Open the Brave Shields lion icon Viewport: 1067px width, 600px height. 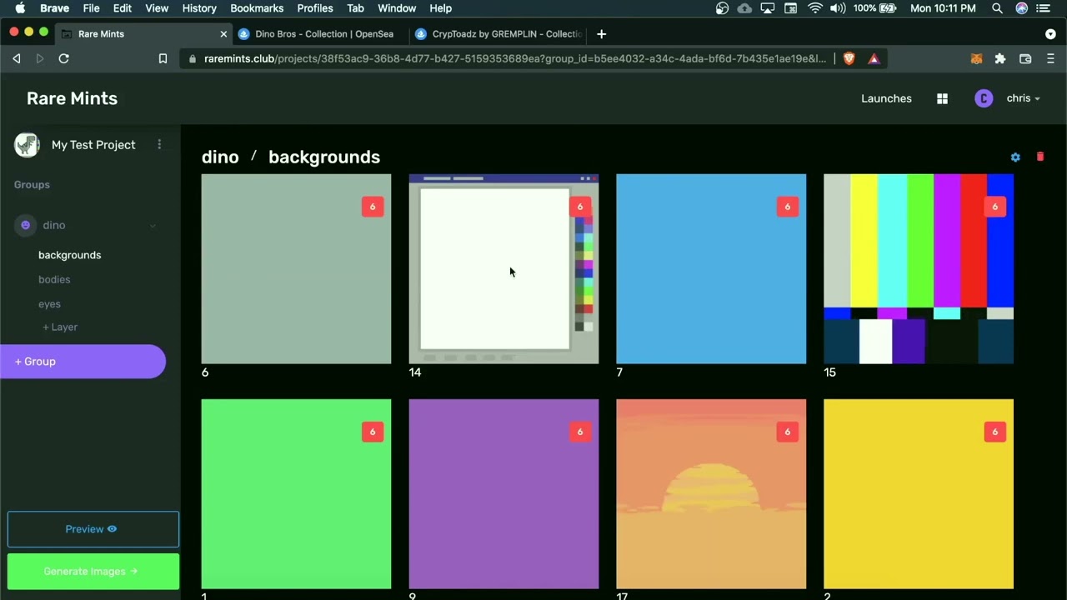[x=849, y=58]
